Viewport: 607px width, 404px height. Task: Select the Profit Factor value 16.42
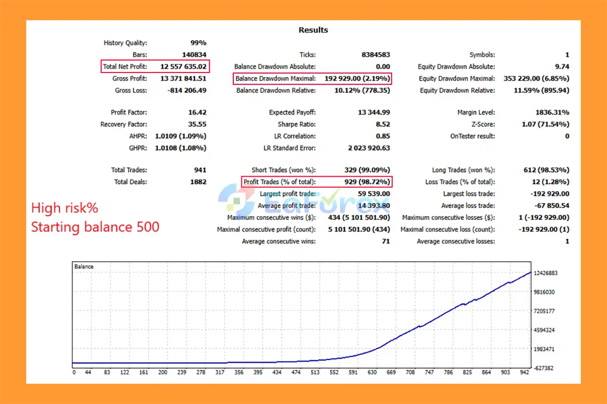[x=197, y=113]
